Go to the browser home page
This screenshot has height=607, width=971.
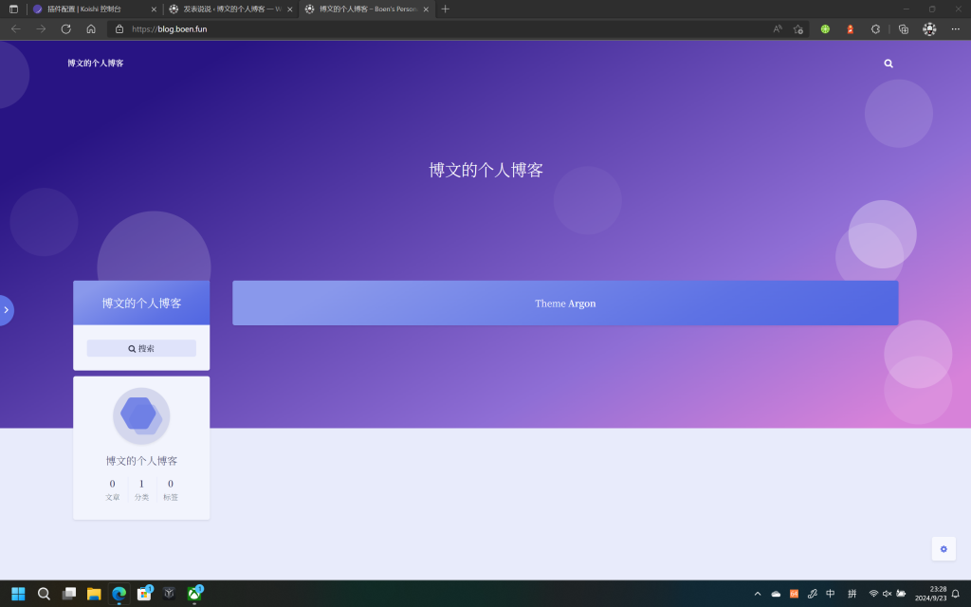coord(91,29)
